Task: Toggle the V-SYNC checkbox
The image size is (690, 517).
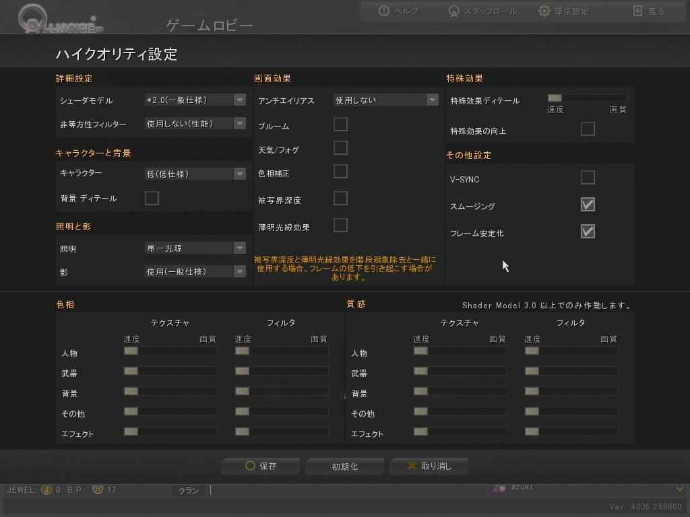Action: coord(588,178)
